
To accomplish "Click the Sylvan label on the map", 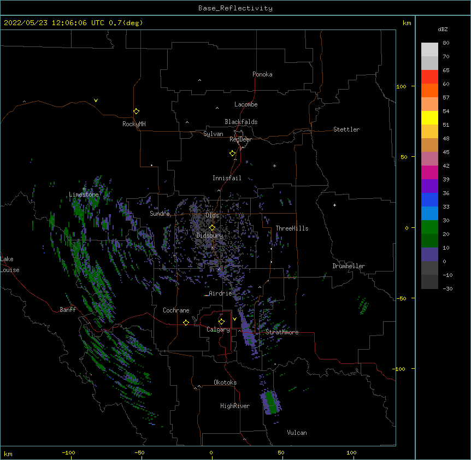I will 213,134.
